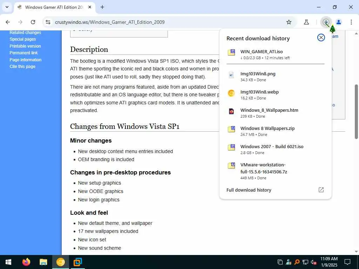Viewport: 359px width, 269px height.
Task: Open the profile avatar icon
Action: [x=339, y=22]
